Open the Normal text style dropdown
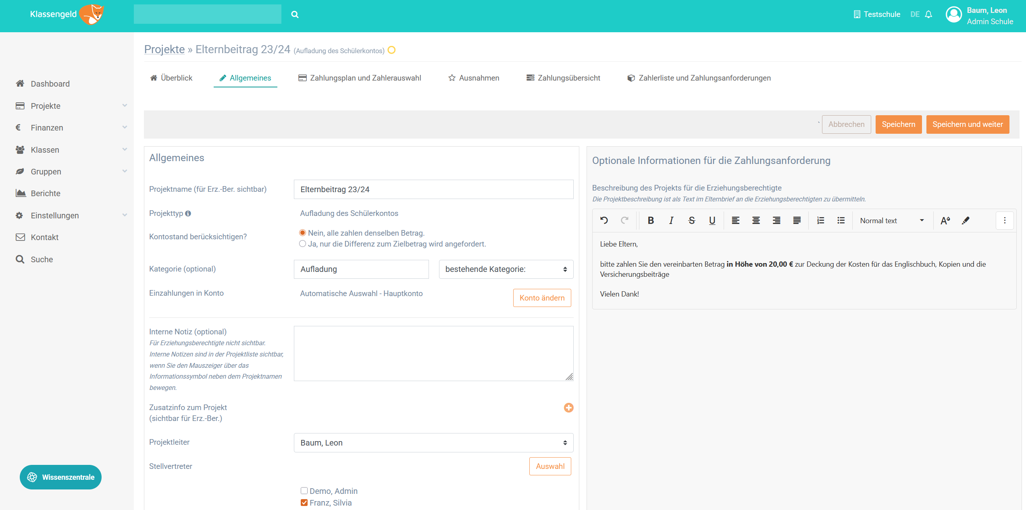Image resolution: width=1026 pixels, height=510 pixels. 892,220
